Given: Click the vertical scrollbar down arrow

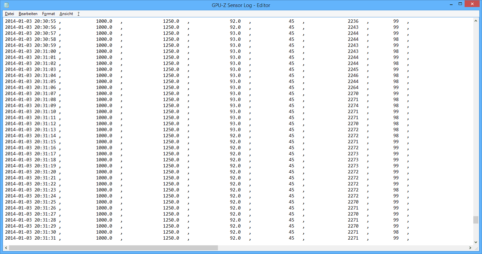Looking at the screenshot, I should click(476, 242).
